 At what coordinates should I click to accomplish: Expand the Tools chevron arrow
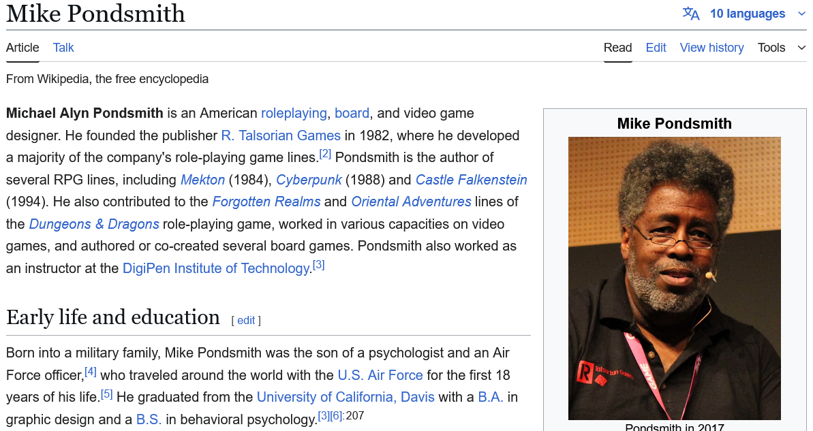[x=801, y=48]
